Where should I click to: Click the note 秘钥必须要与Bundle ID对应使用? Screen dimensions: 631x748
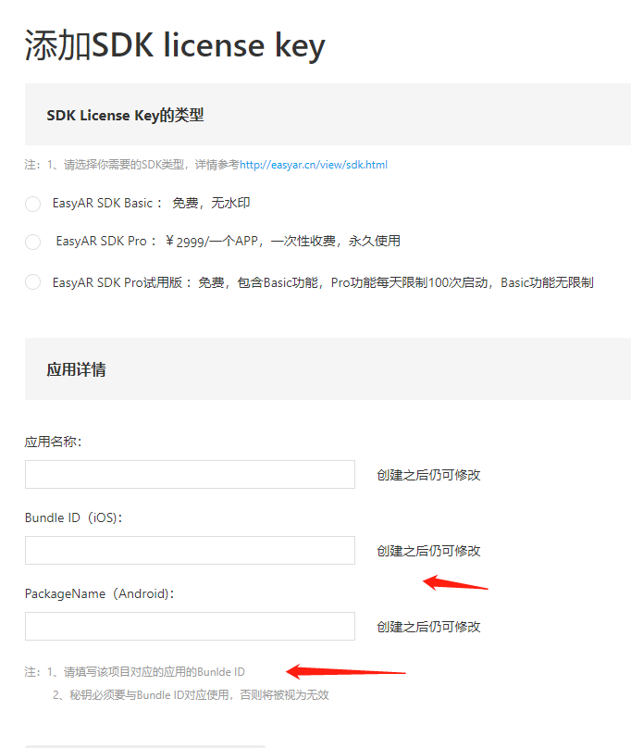point(151,695)
